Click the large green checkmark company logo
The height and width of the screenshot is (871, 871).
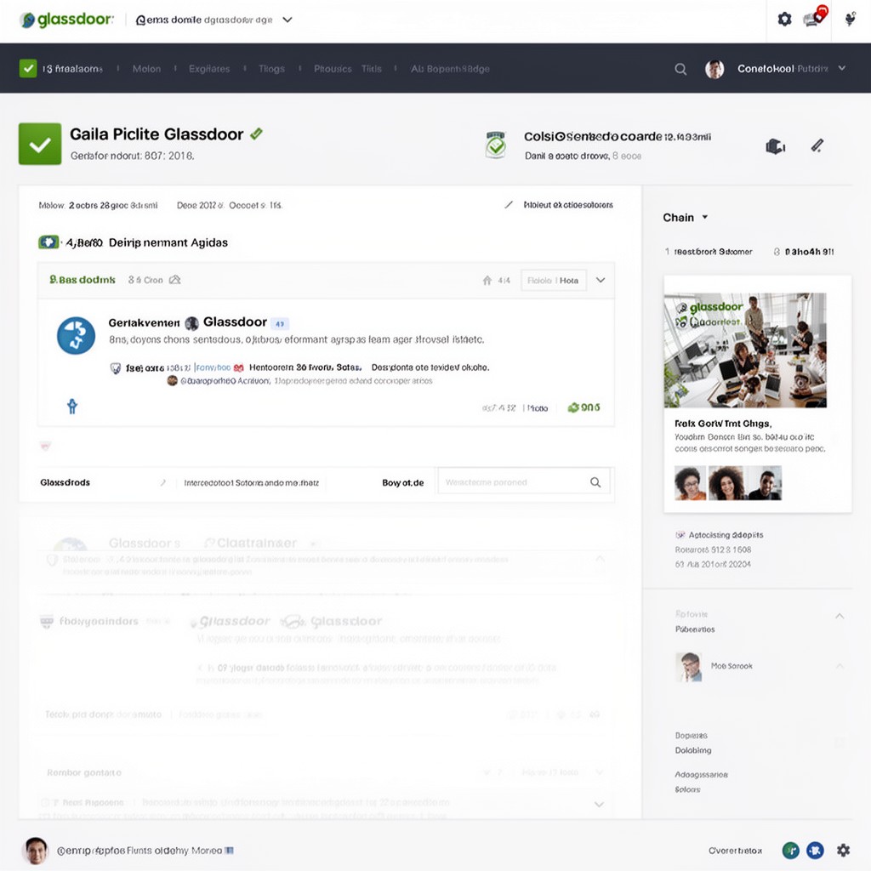coord(40,144)
